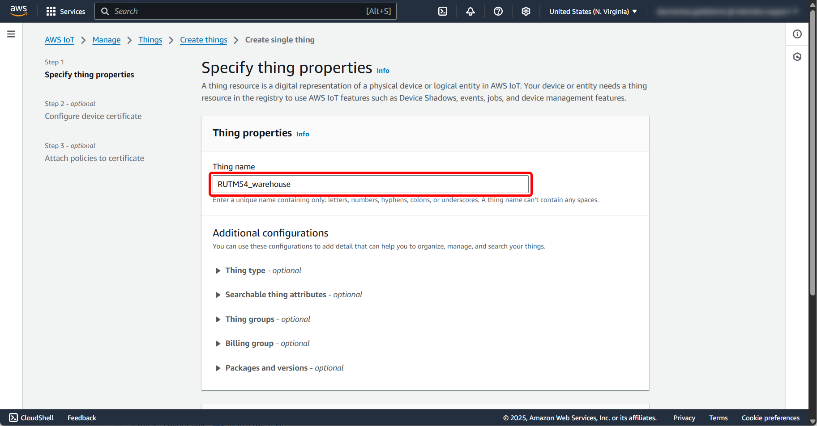Click the Thing name input field

370,184
